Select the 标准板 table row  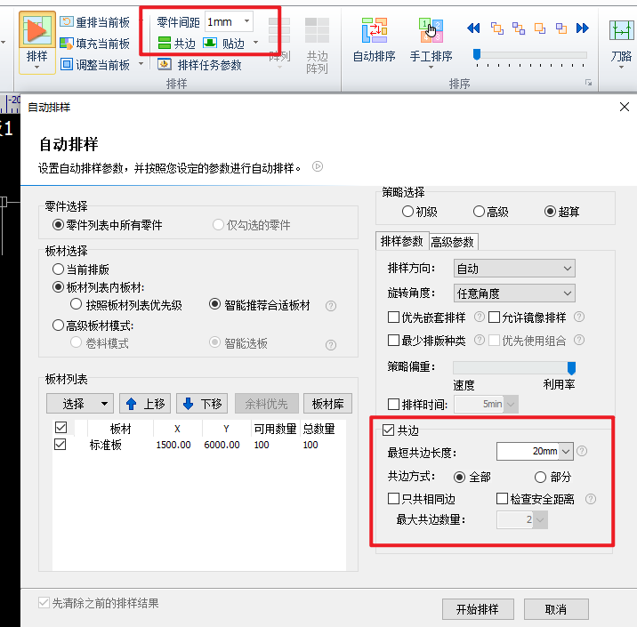[199, 445]
